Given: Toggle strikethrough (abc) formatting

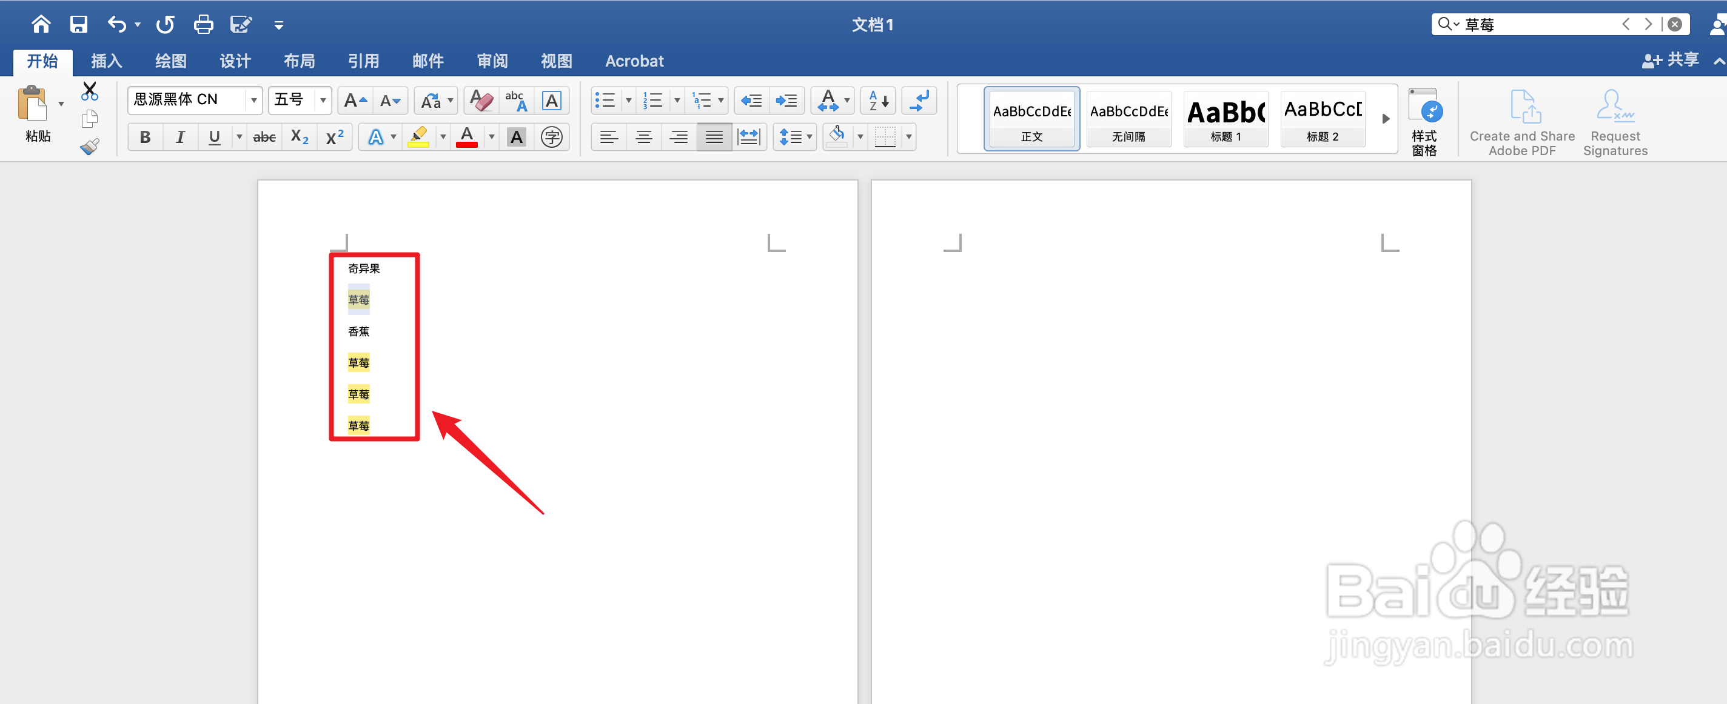Looking at the screenshot, I should 264,138.
